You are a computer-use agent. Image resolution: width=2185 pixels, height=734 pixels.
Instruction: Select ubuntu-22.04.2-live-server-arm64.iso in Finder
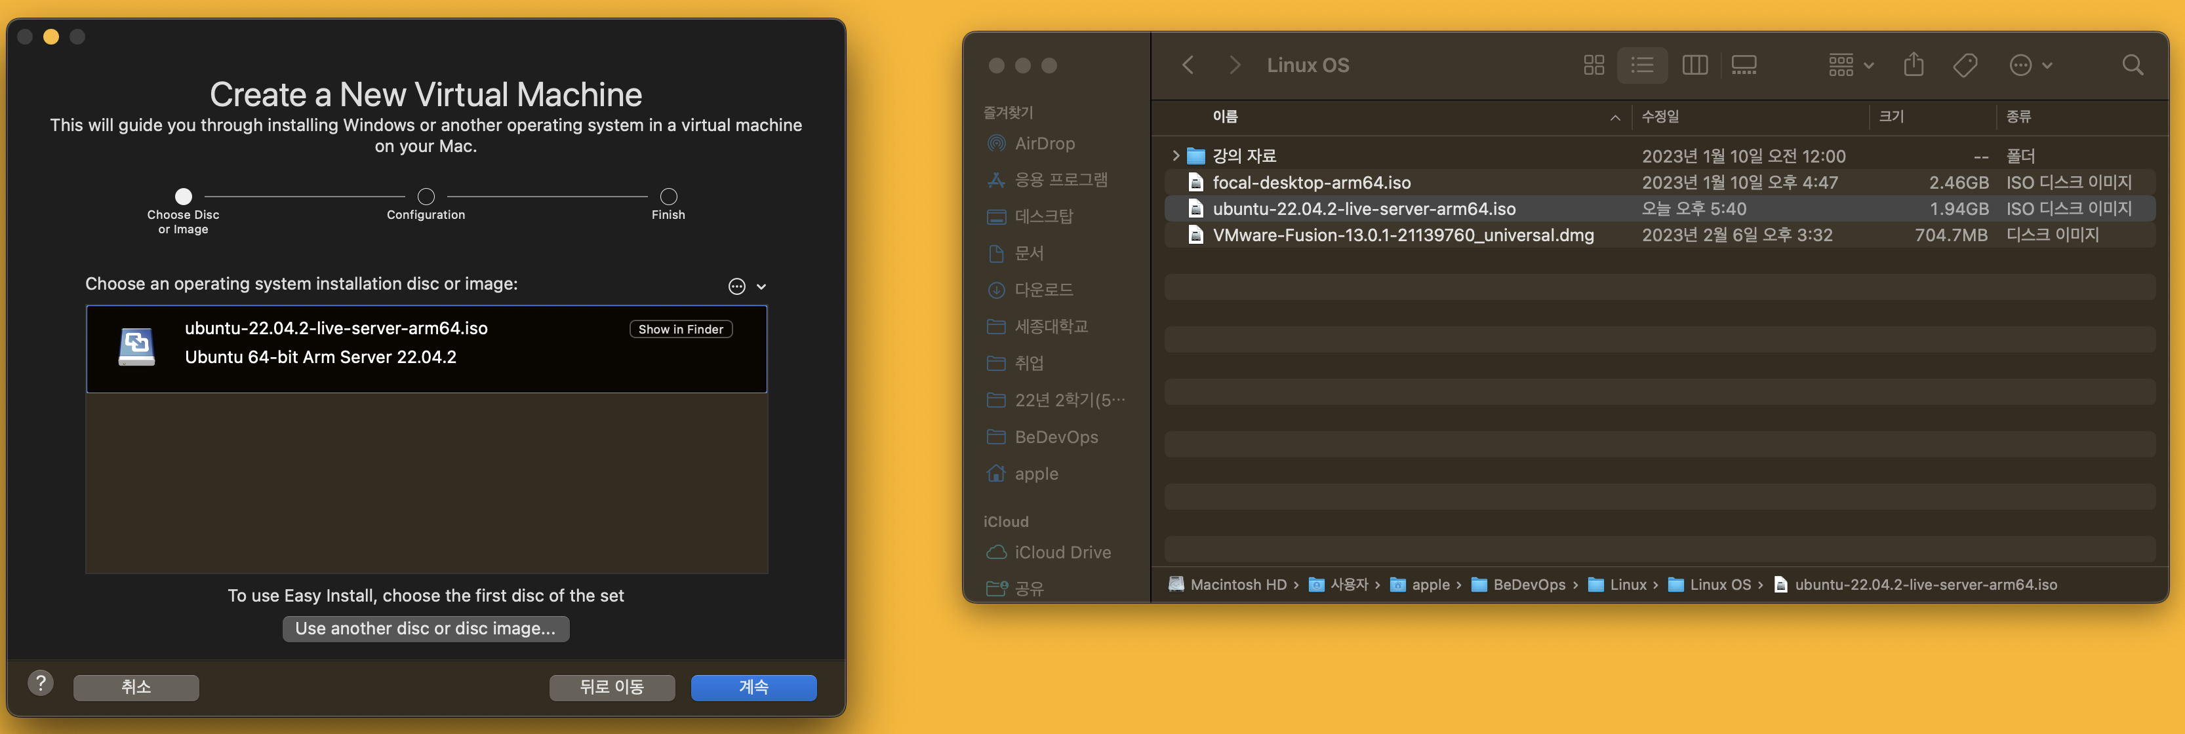(x=1659, y=208)
